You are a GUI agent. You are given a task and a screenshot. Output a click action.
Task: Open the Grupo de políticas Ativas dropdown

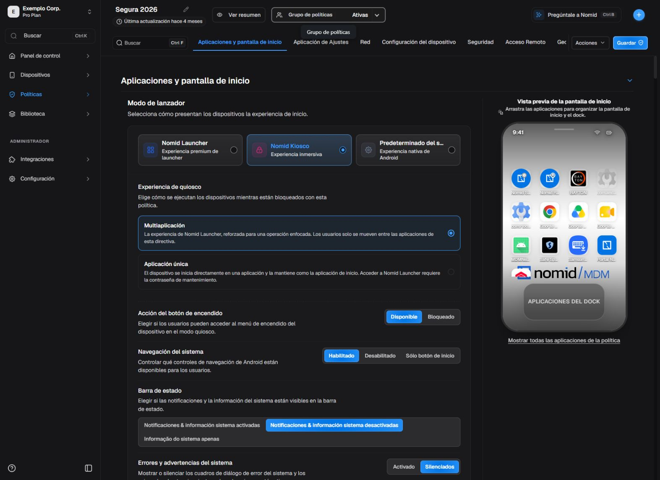(328, 15)
